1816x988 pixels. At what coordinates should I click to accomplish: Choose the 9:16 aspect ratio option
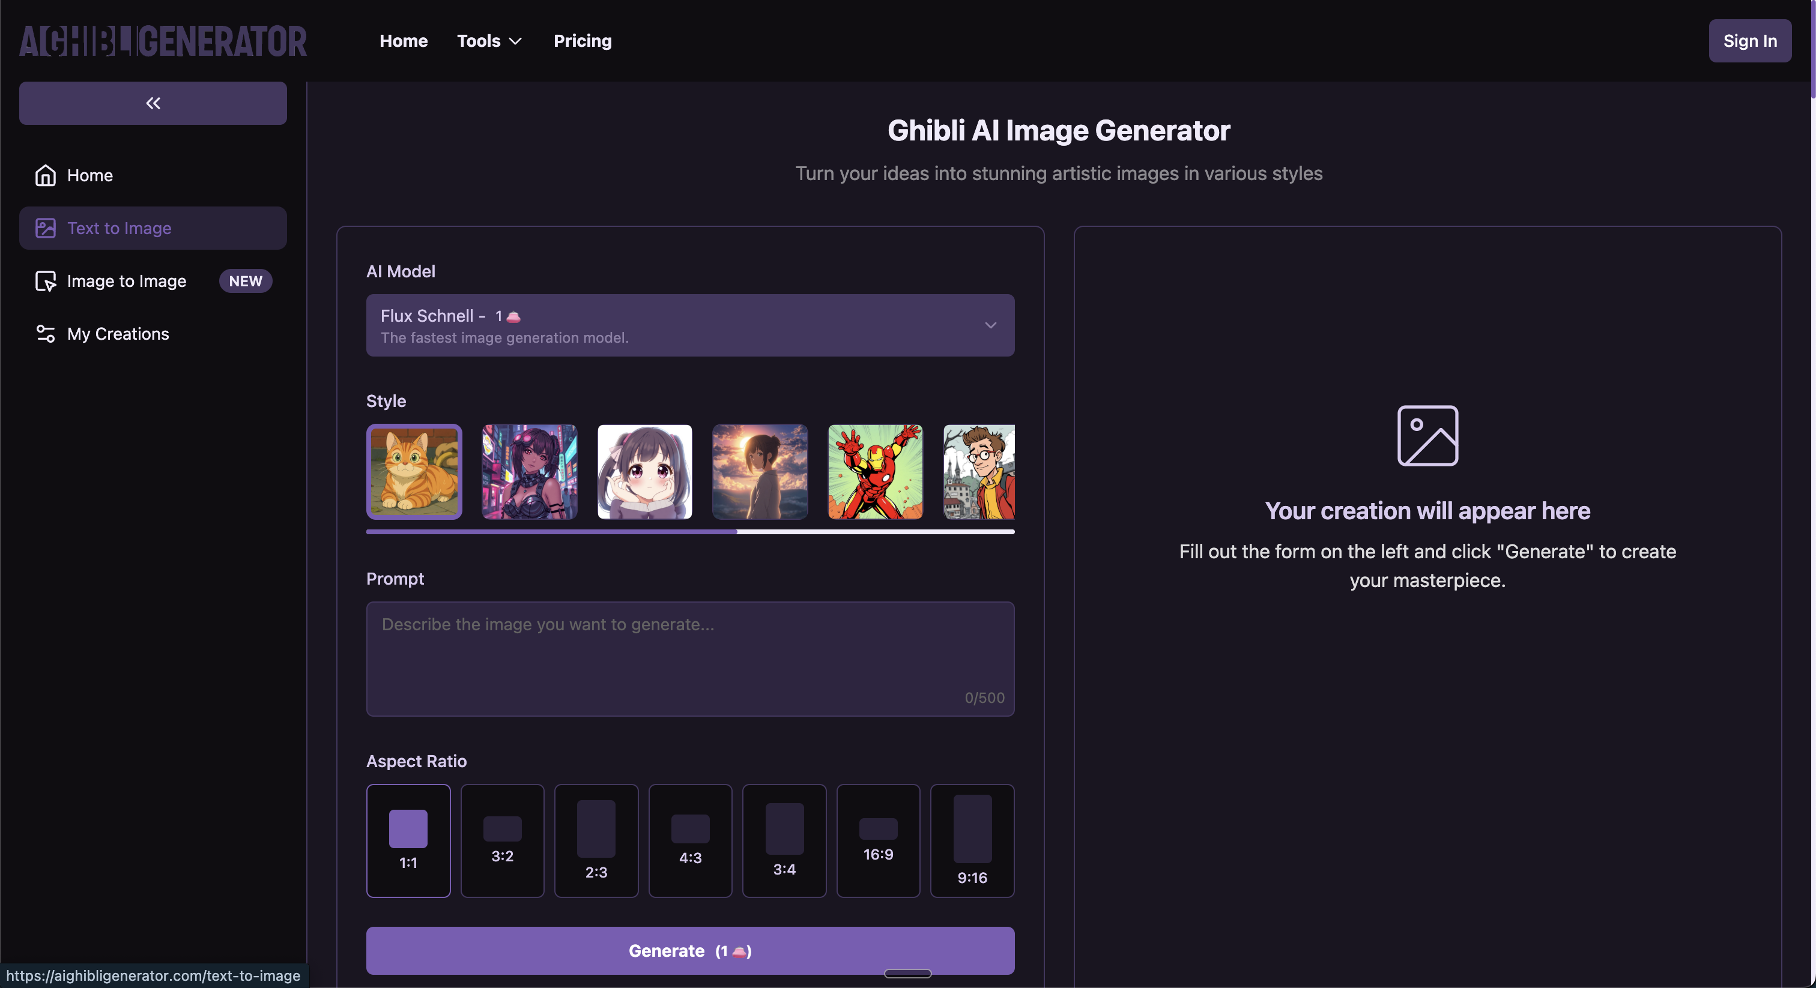click(972, 840)
